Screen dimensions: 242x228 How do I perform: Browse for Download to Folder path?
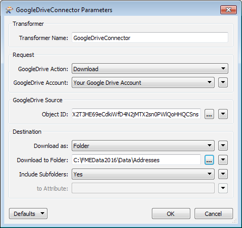(209, 160)
